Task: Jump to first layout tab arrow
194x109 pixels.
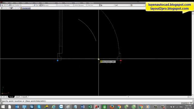Action: click(x=2, y=97)
